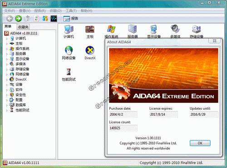Open the 操作系统 Windows icon in main pane
The height and width of the screenshot is (168, 227).
click(x=111, y=31)
